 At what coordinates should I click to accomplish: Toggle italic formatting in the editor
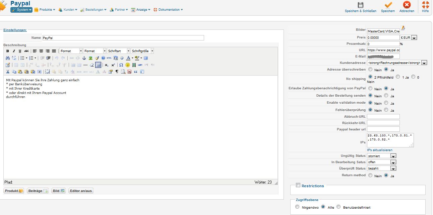(x=14, y=51)
